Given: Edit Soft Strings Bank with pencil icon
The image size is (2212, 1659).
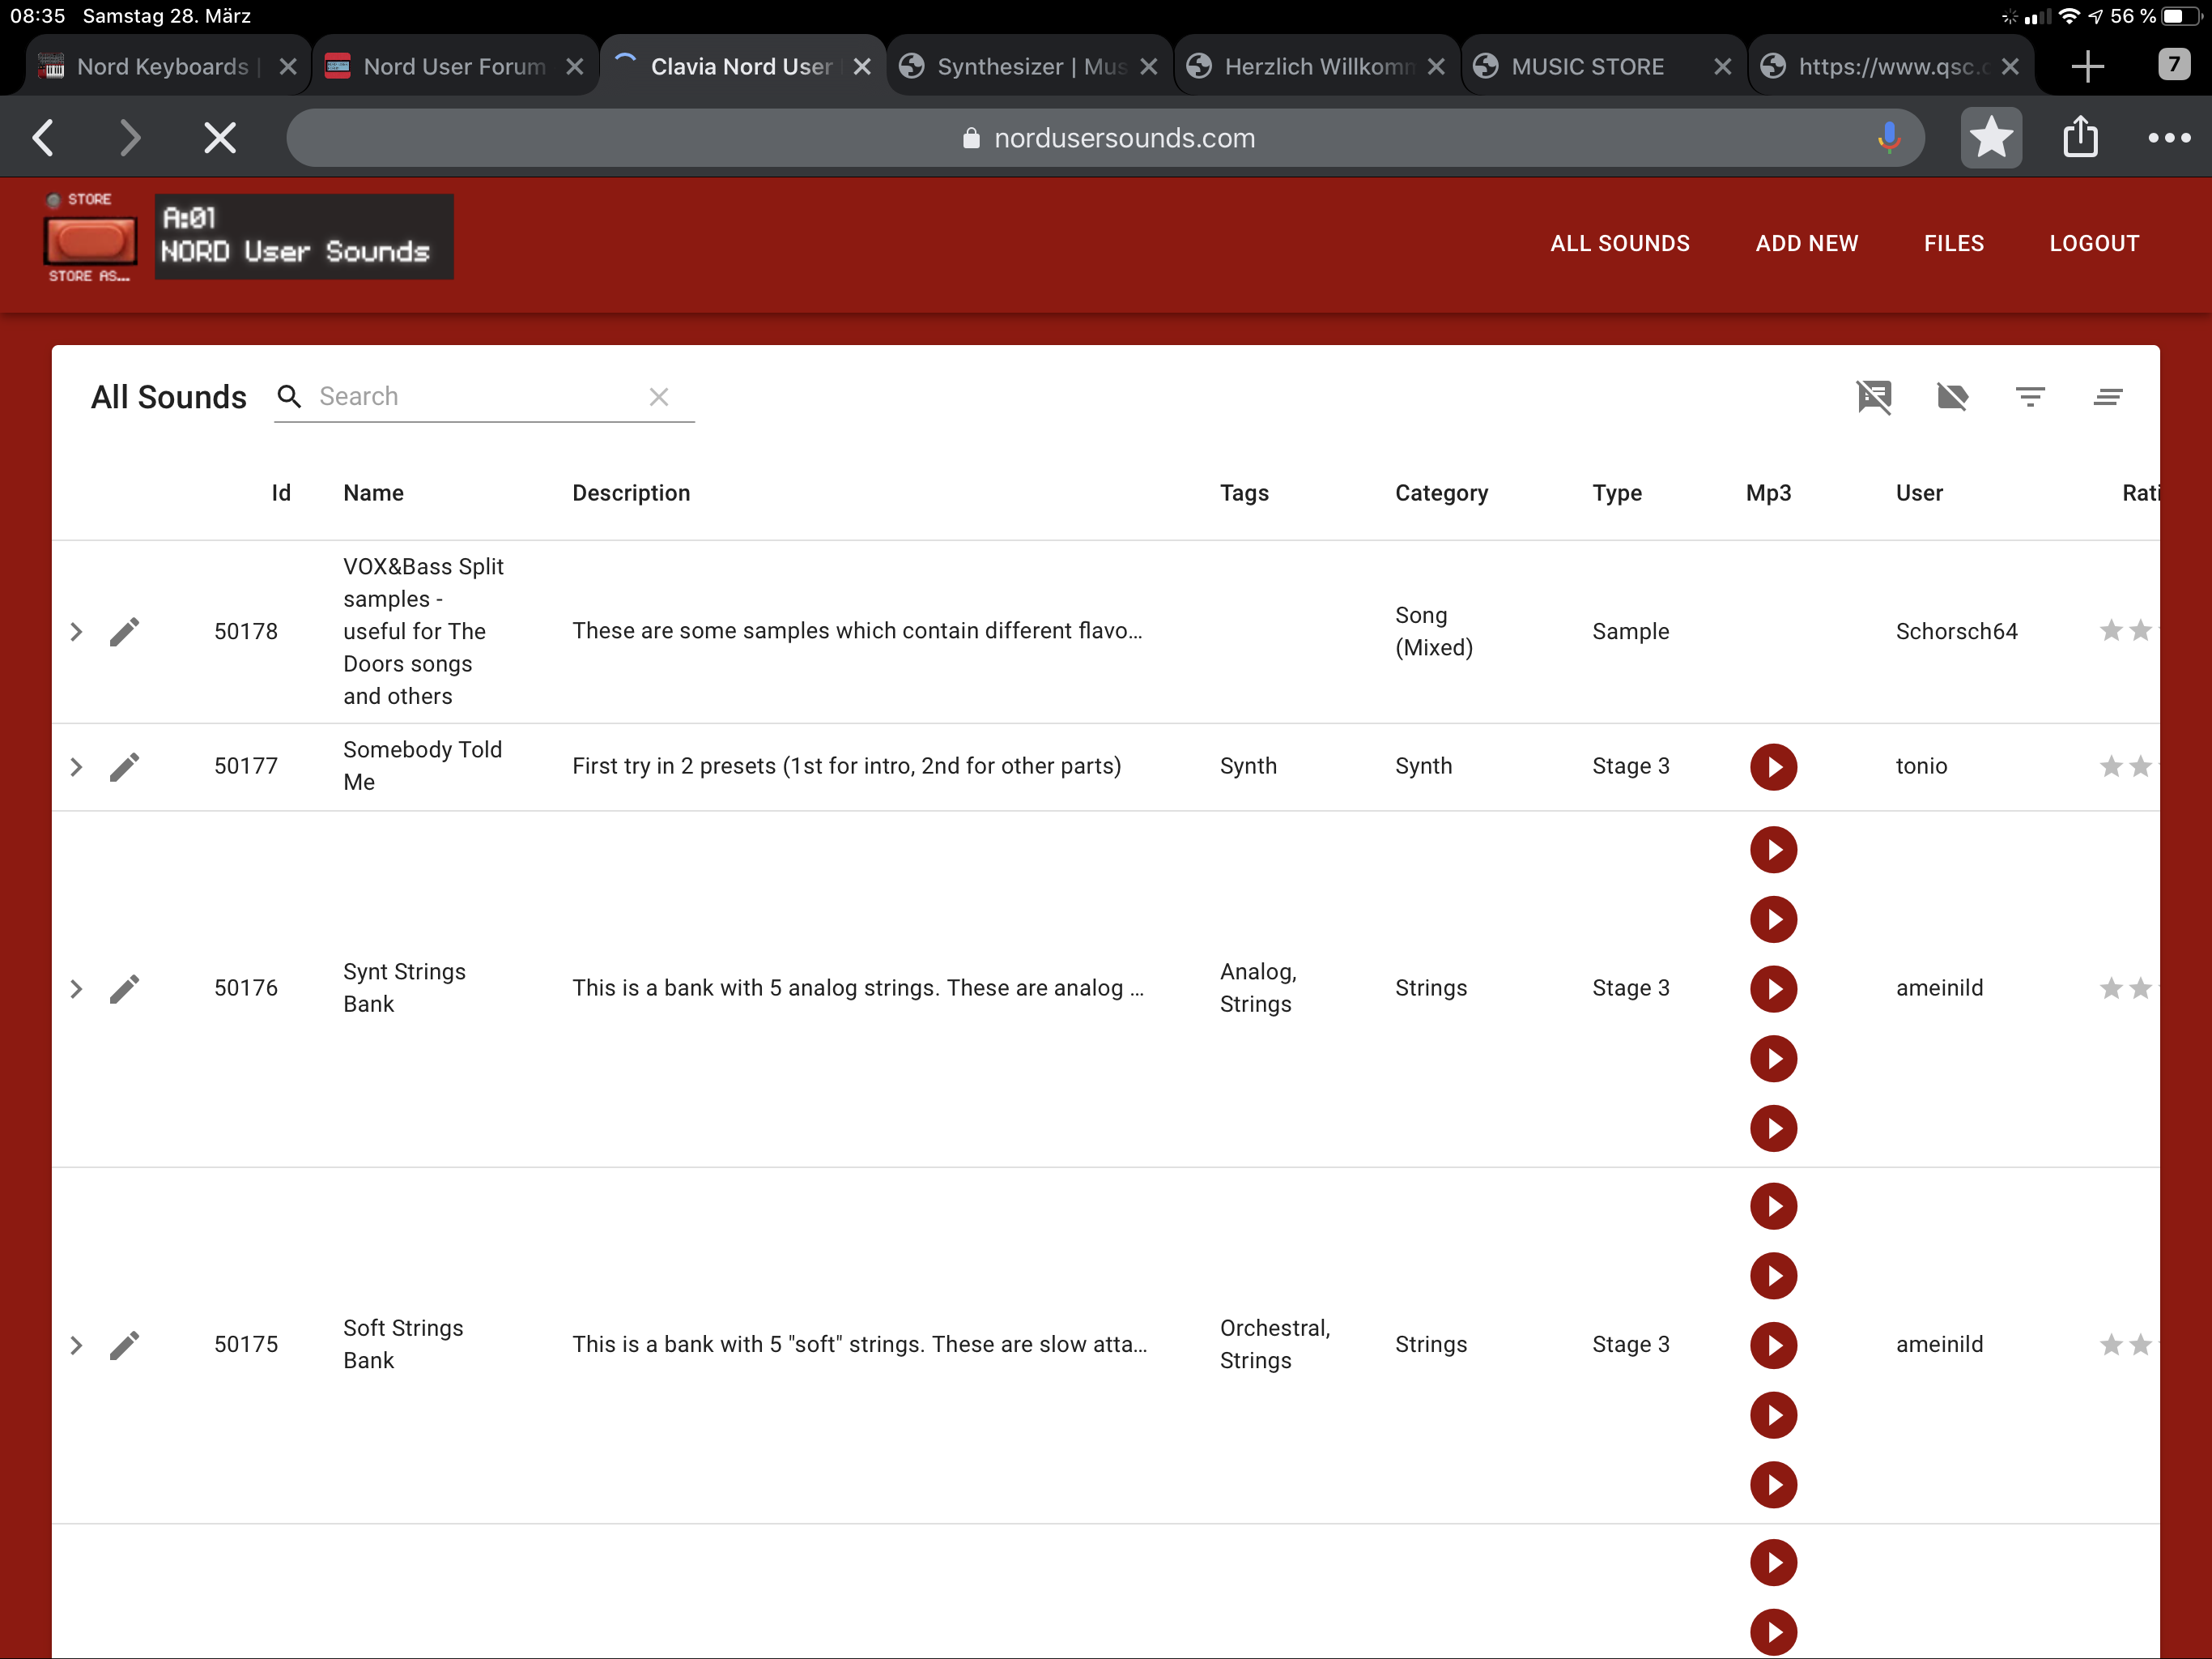Looking at the screenshot, I should (124, 1346).
